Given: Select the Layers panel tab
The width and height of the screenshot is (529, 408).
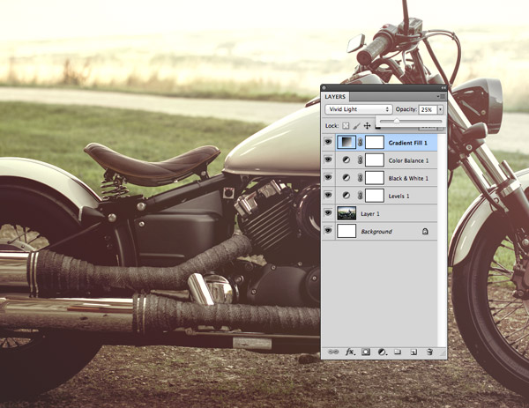Looking at the screenshot, I should pyautogui.click(x=337, y=96).
